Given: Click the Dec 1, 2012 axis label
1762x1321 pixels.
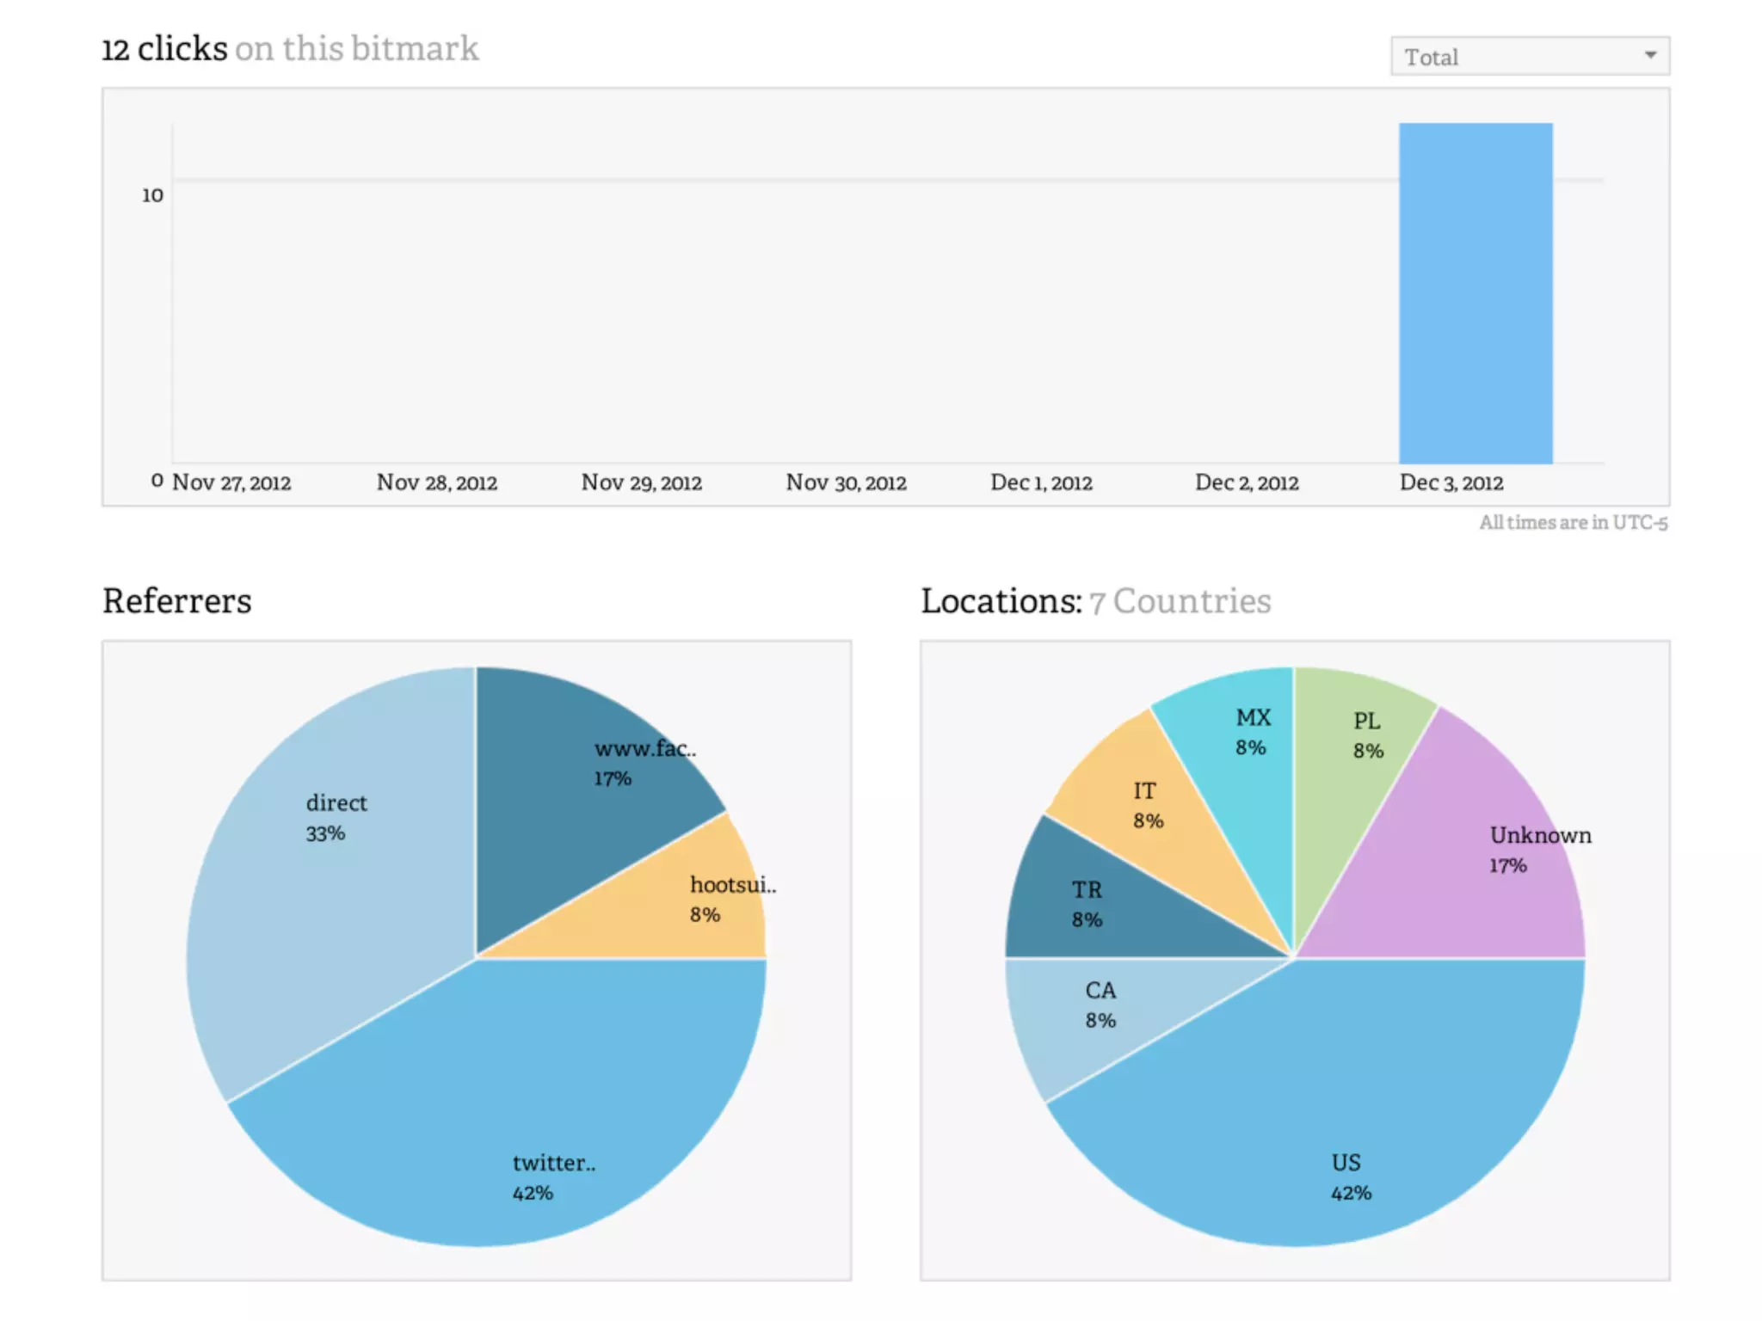Looking at the screenshot, I should tap(1041, 482).
